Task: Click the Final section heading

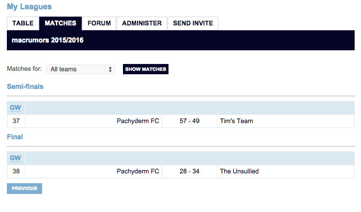Action: click(x=15, y=137)
